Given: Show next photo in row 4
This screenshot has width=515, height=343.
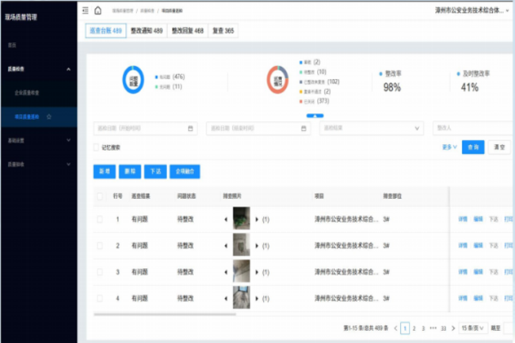Looking at the screenshot, I should point(257,299).
